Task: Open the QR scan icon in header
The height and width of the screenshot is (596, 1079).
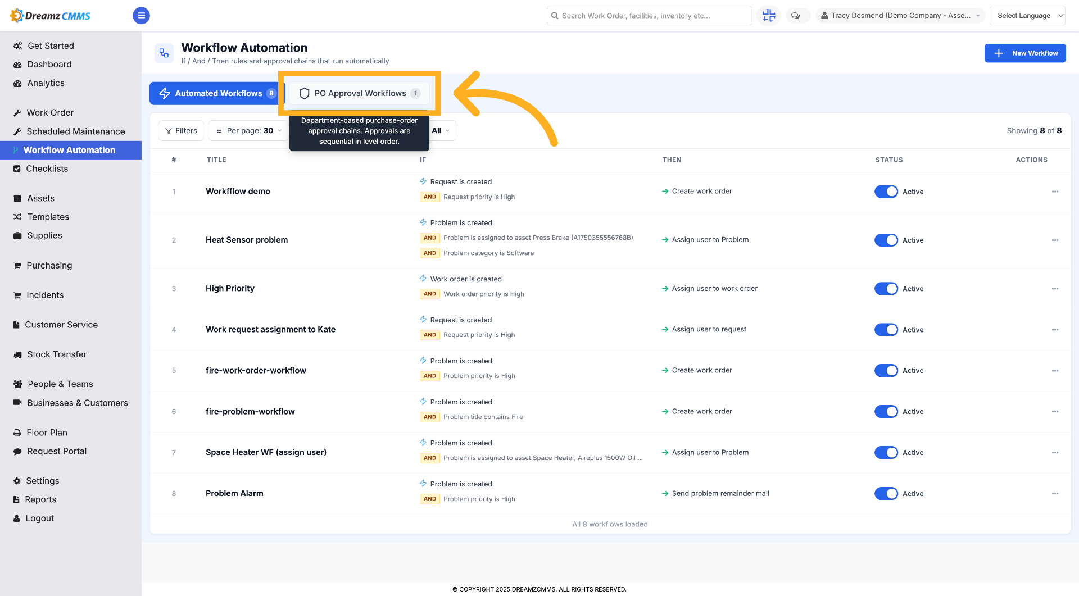Action: pyautogui.click(x=769, y=15)
